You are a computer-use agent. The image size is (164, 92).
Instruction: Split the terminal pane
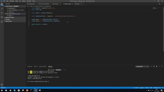[154, 66]
